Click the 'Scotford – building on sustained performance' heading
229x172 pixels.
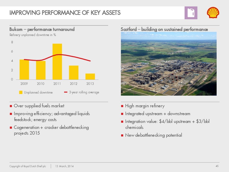click(164, 30)
